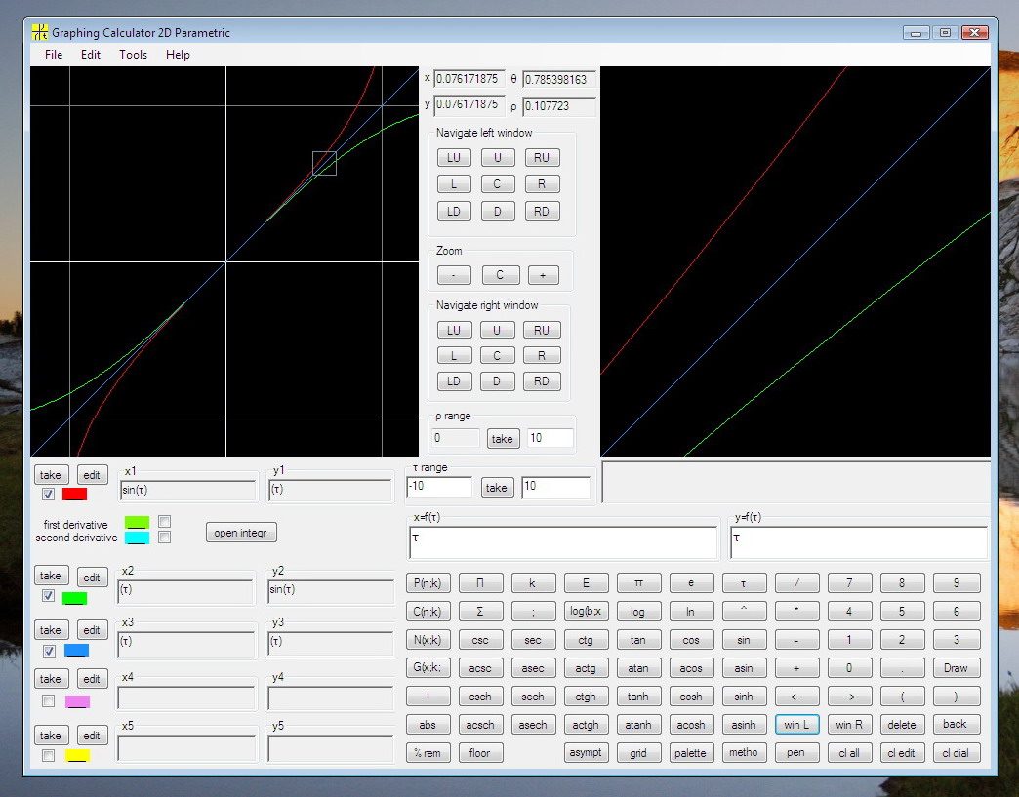Center the left window with C button
The image size is (1019, 797).
[x=497, y=184]
